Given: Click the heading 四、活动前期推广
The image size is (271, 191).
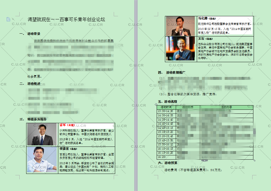Looking at the screenshot, I should point(172,72).
